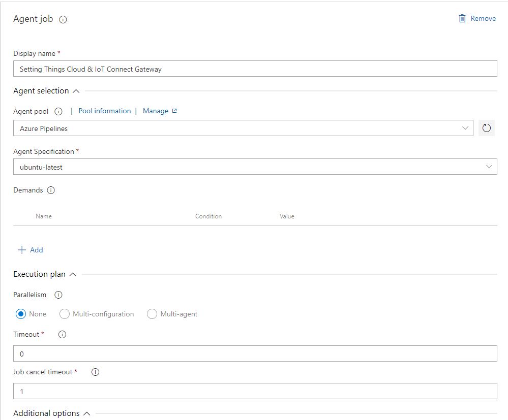Click the Demands info icon

[51, 190]
